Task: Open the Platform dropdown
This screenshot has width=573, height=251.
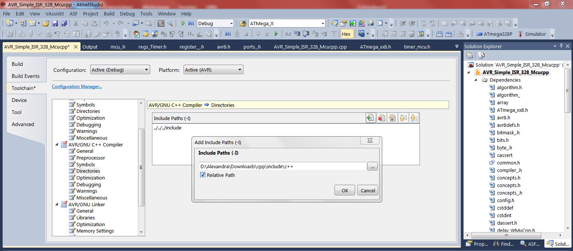Action: (213, 70)
